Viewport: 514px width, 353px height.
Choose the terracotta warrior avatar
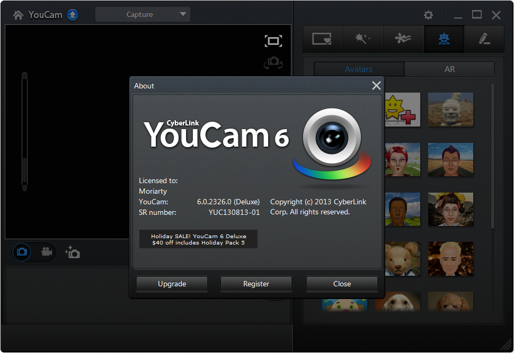tap(451, 110)
